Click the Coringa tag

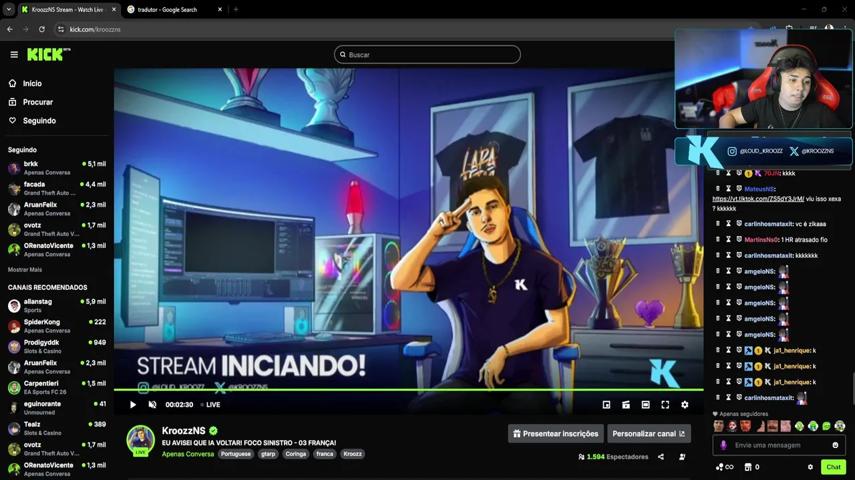click(x=295, y=454)
